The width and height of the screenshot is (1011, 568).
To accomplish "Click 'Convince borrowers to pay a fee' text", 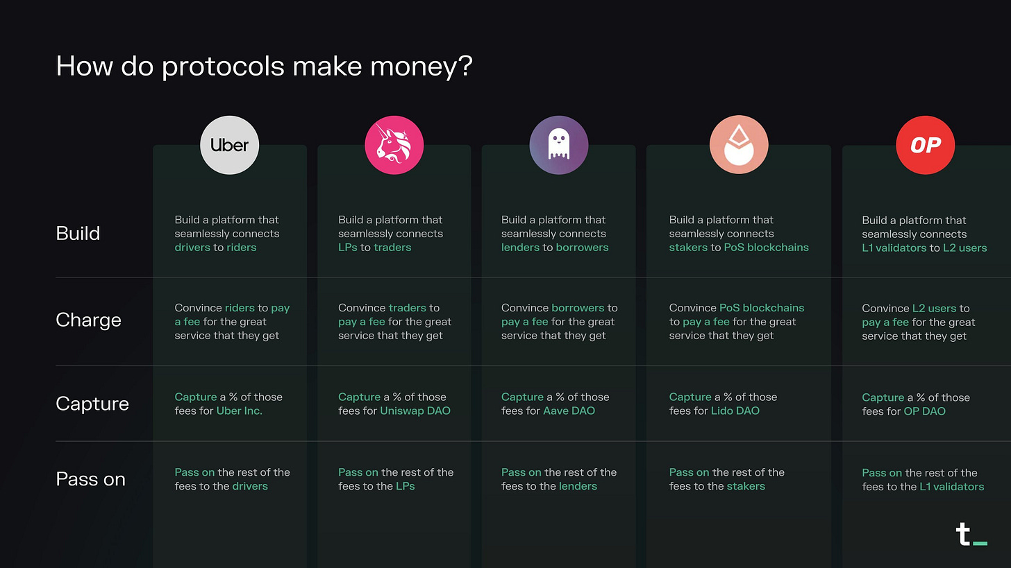I will coord(560,315).
